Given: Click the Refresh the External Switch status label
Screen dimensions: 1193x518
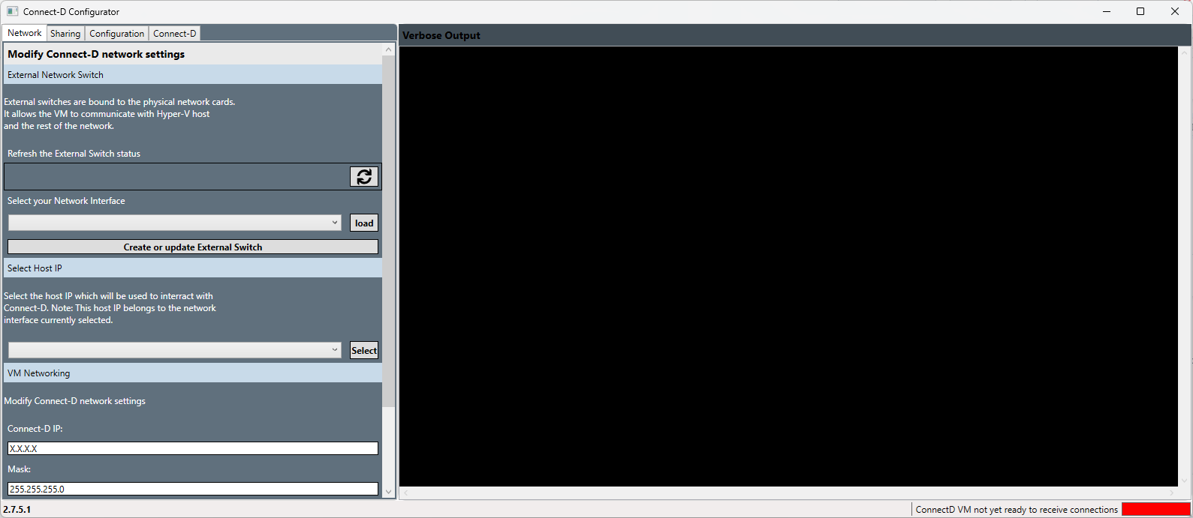Looking at the screenshot, I should point(74,154).
